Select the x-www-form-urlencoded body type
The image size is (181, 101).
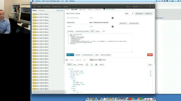pos(82,31)
